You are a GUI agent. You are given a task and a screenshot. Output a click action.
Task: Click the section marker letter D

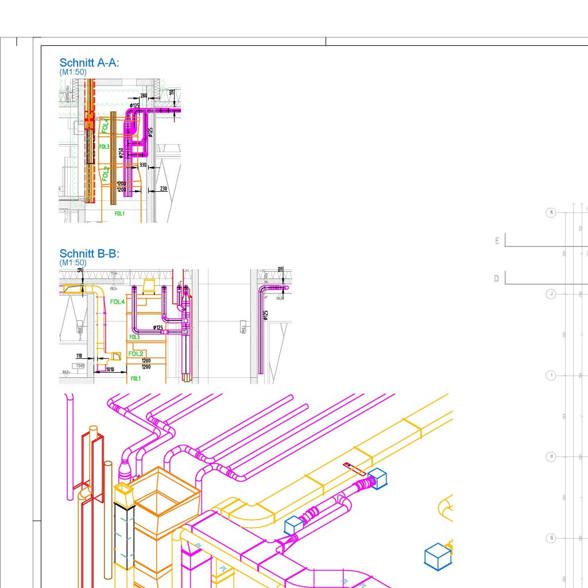[x=497, y=278]
